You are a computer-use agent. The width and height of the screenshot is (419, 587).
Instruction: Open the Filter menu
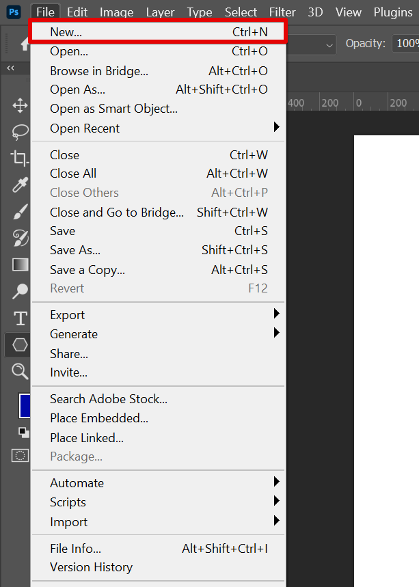click(x=282, y=12)
